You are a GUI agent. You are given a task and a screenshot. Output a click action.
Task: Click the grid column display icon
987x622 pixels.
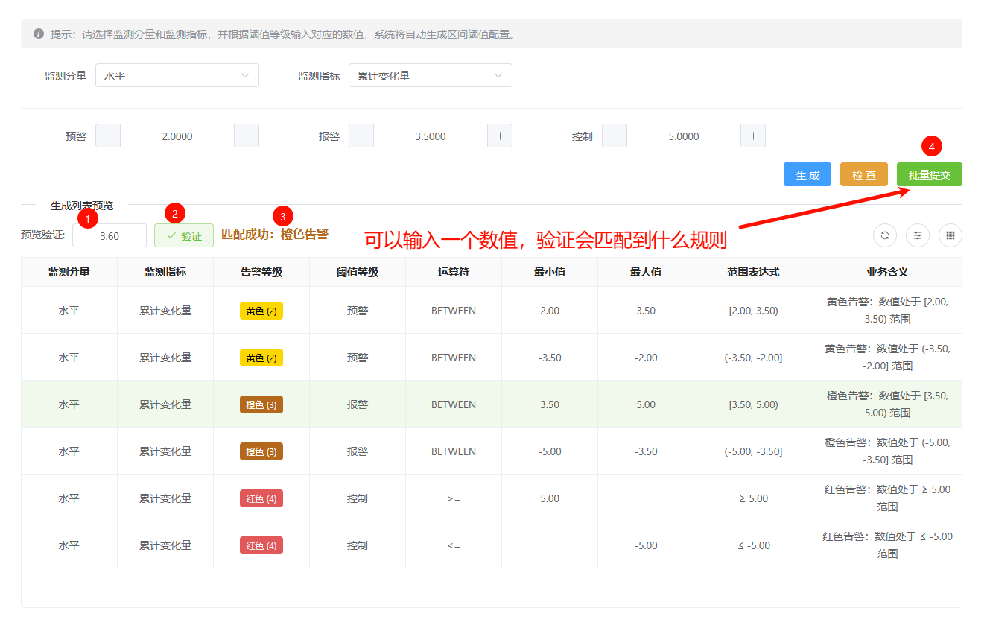click(x=950, y=235)
